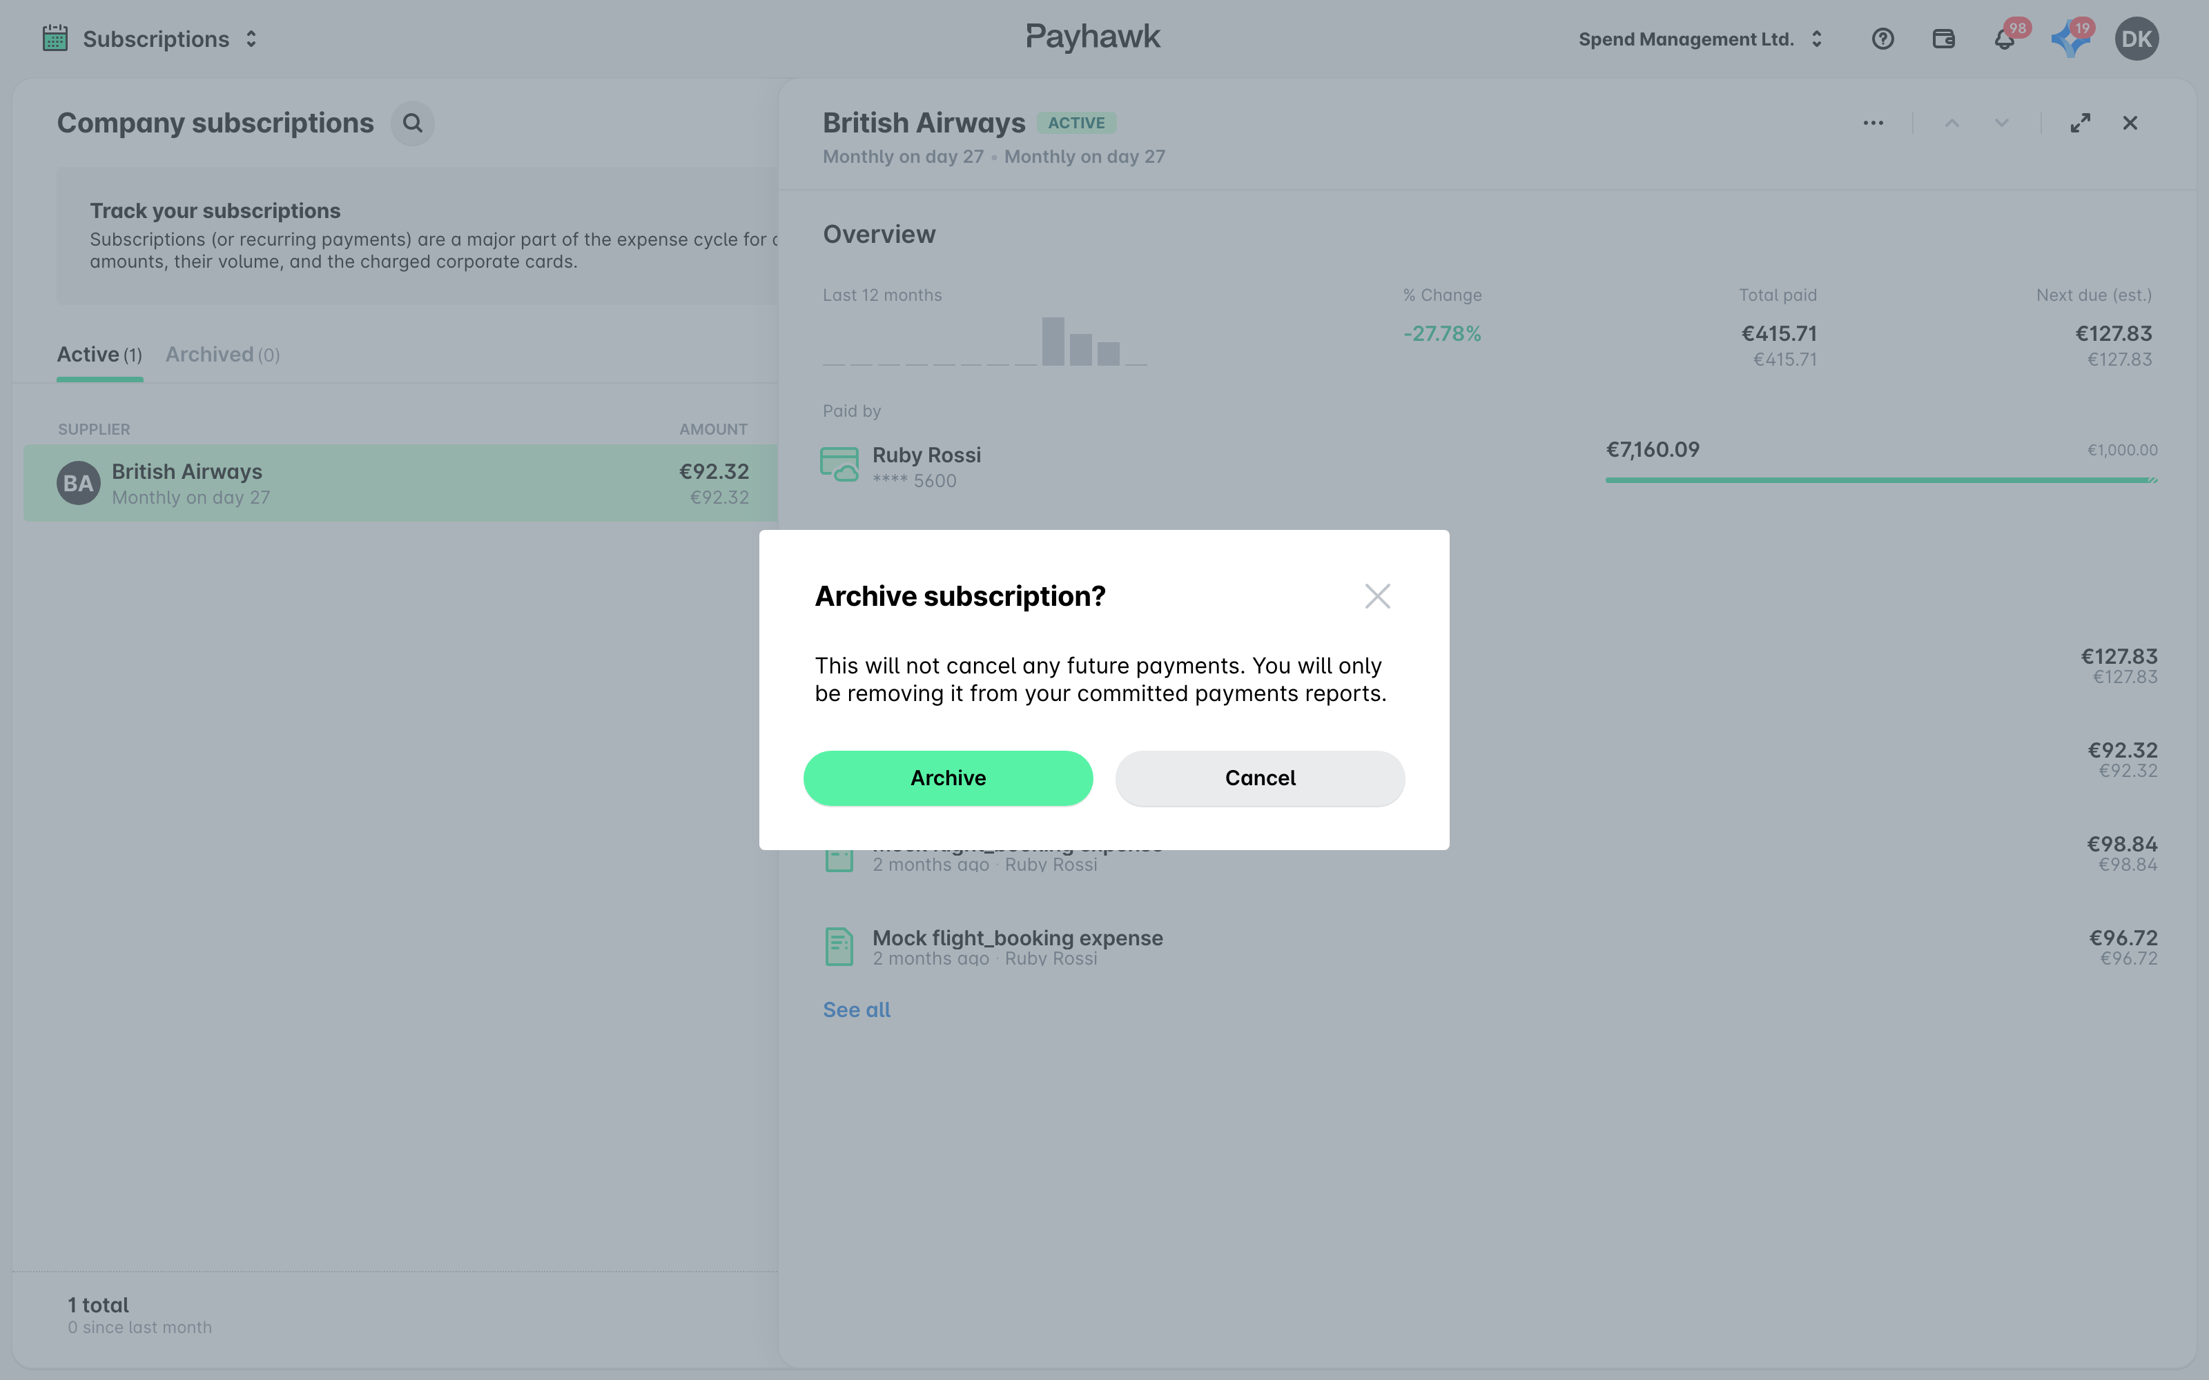Click the See all expenses link

[x=856, y=1009]
